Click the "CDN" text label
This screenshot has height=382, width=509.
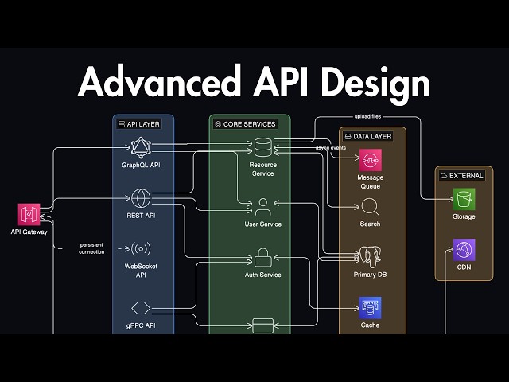(x=464, y=267)
